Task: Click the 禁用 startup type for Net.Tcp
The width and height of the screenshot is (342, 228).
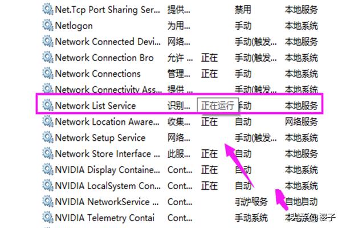Action: 243,10
